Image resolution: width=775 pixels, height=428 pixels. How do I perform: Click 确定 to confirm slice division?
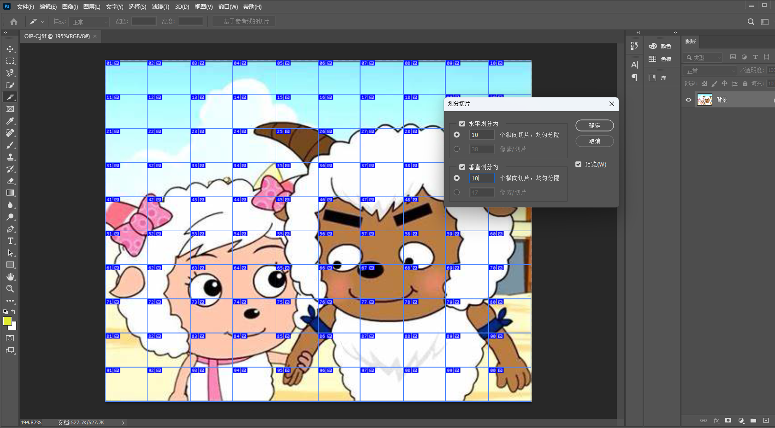(x=595, y=125)
